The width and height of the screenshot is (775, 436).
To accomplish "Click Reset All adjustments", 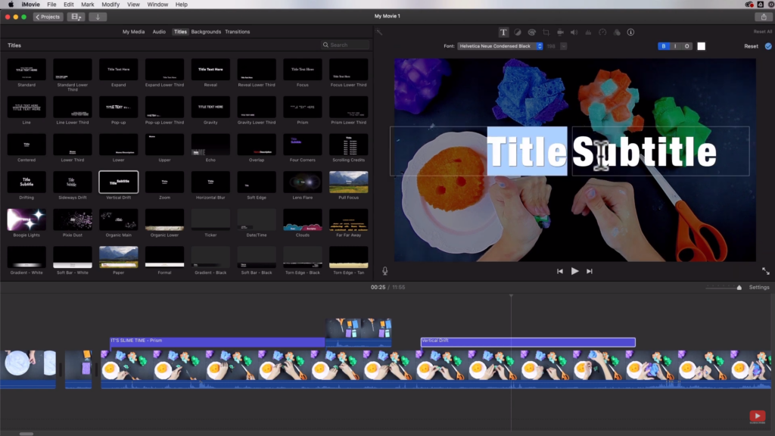I will (x=763, y=32).
